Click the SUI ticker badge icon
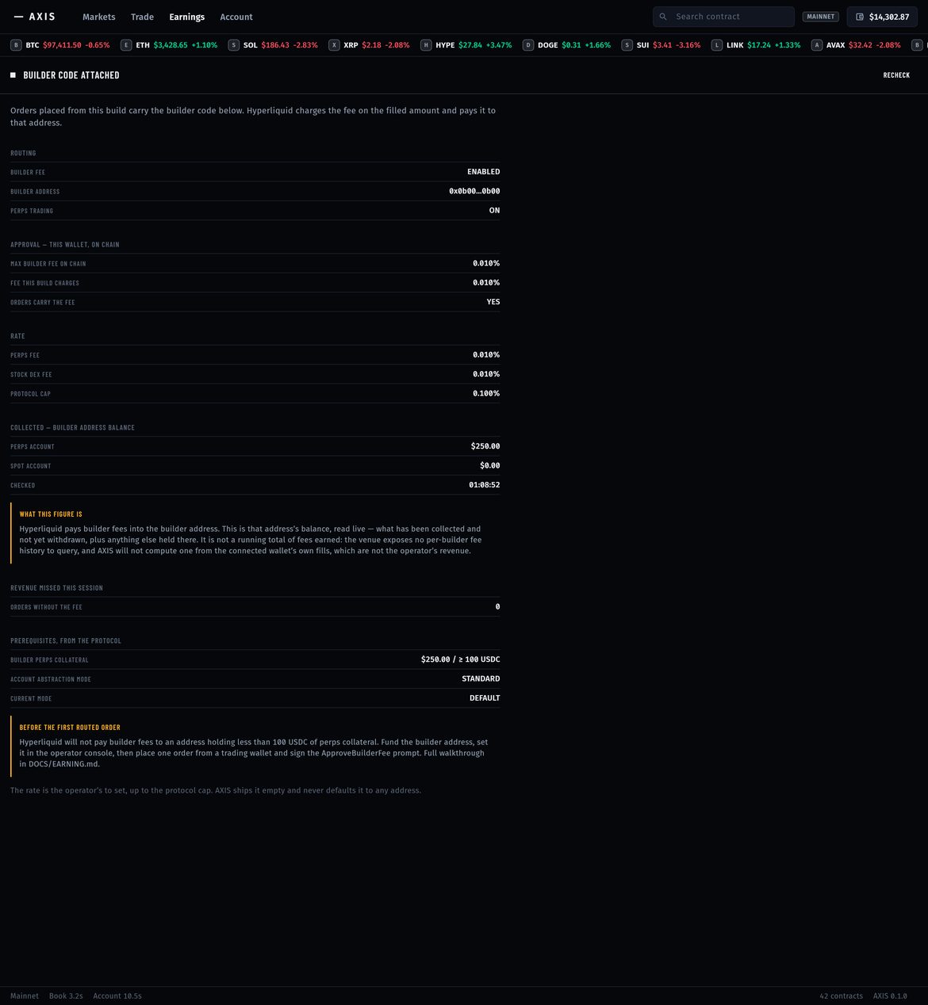The image size is (928, 1005). pyautogui.click(x=627, y=45)
